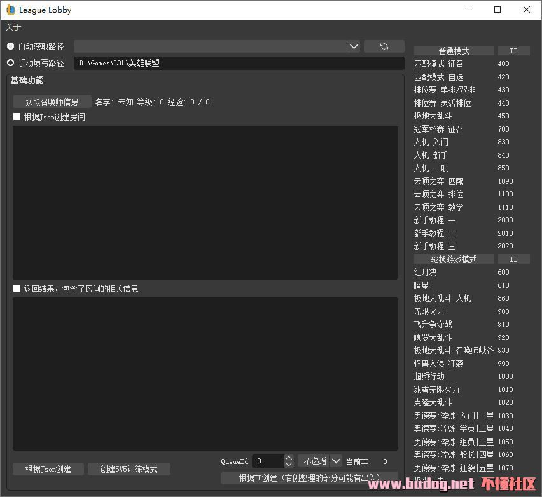Minimize the League Lobby window
Image resolution: width=542 pixels, height=497 pixels.
coord(469,10)
